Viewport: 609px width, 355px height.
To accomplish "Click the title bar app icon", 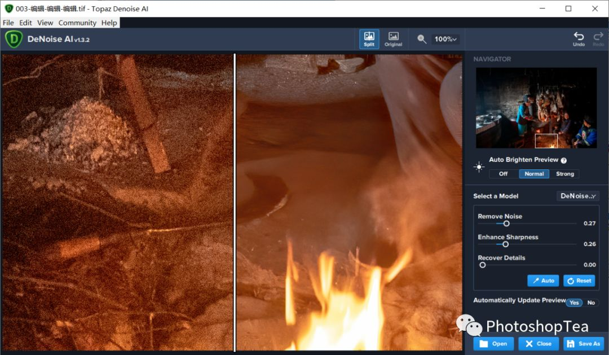I will (x=8, y=8).
